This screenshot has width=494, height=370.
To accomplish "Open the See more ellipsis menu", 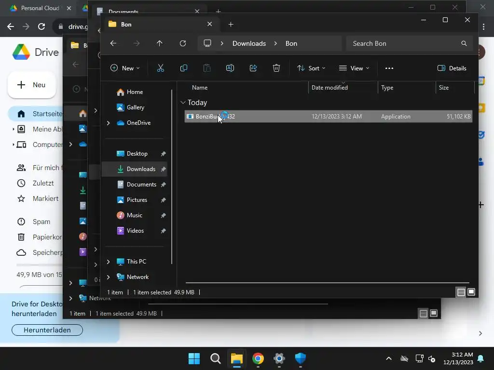I will click(389, 68).
